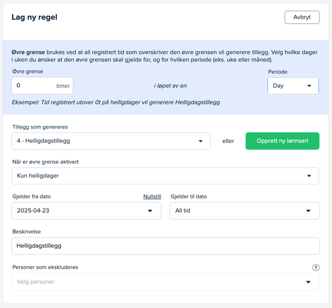Click arrow icon beside Kun helligdager

(x=309, y=176)
